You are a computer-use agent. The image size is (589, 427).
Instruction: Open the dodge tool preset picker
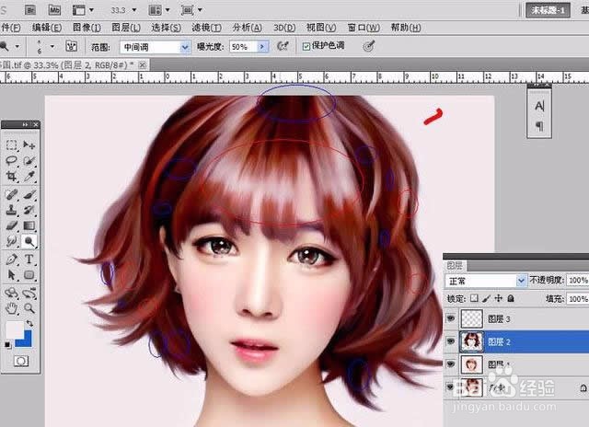[17, 46]
